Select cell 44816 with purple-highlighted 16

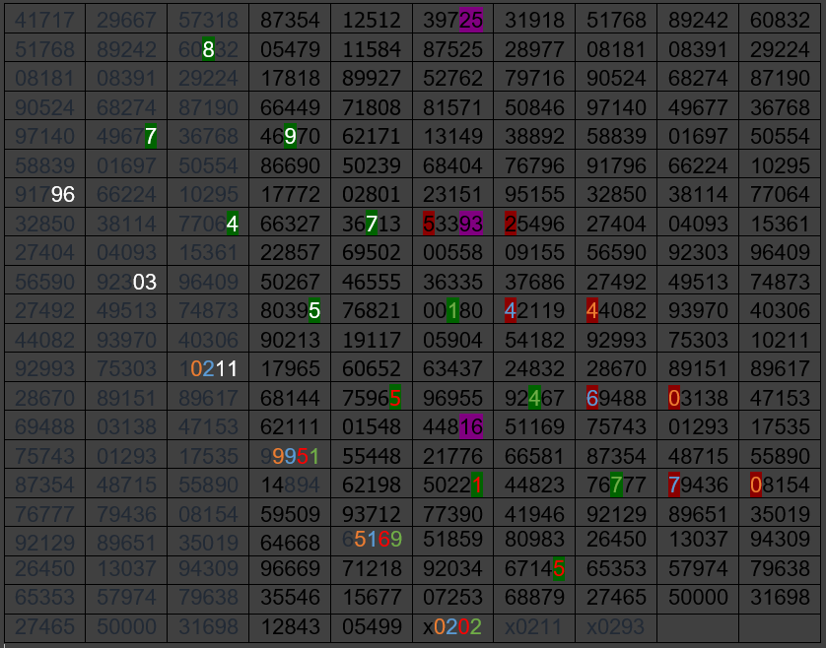[451, 426]
